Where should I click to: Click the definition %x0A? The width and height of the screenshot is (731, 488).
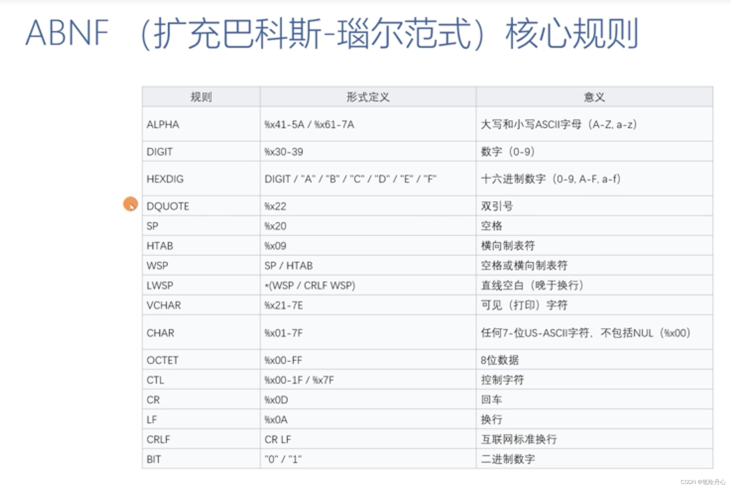coord(276,420)
